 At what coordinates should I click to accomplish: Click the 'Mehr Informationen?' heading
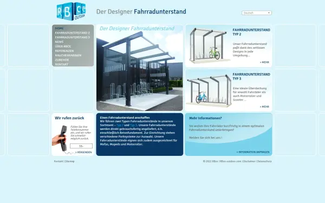(205, 118)
